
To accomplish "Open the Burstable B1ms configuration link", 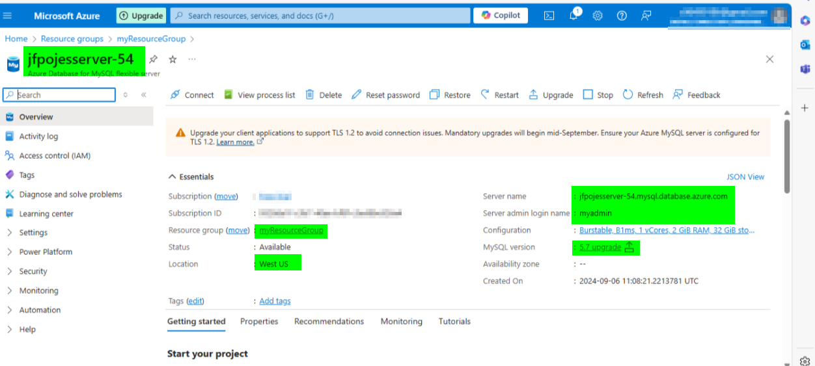I will 667,230.
